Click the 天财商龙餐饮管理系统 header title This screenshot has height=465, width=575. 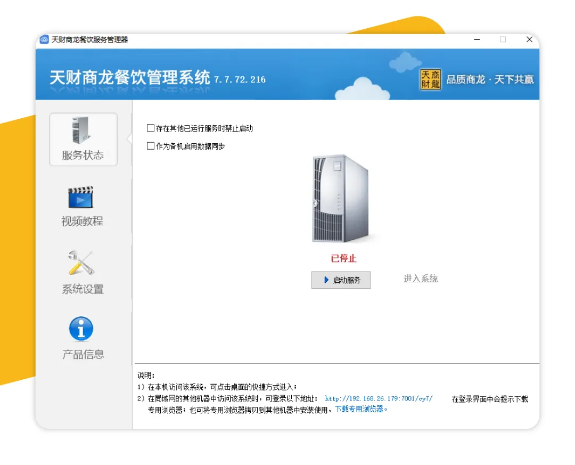130,77
